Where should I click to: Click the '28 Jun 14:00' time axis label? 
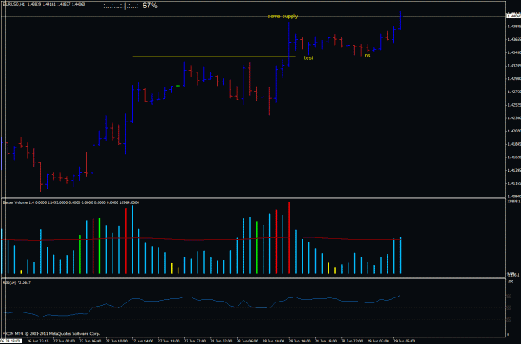tap(300, 341)
